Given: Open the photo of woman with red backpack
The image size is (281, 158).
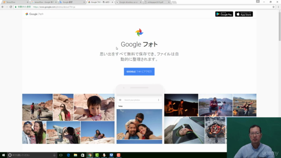Looking at the screenshot, I should tap(63, 107).
